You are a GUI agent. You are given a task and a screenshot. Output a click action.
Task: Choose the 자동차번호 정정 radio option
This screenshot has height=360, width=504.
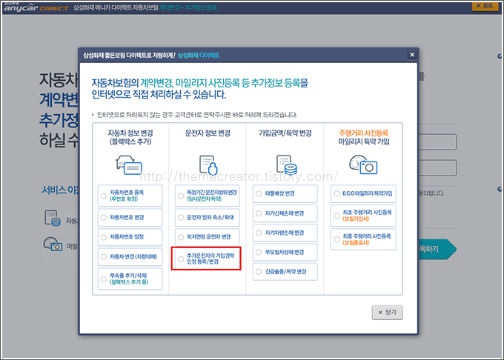click(x=130, y=237)
